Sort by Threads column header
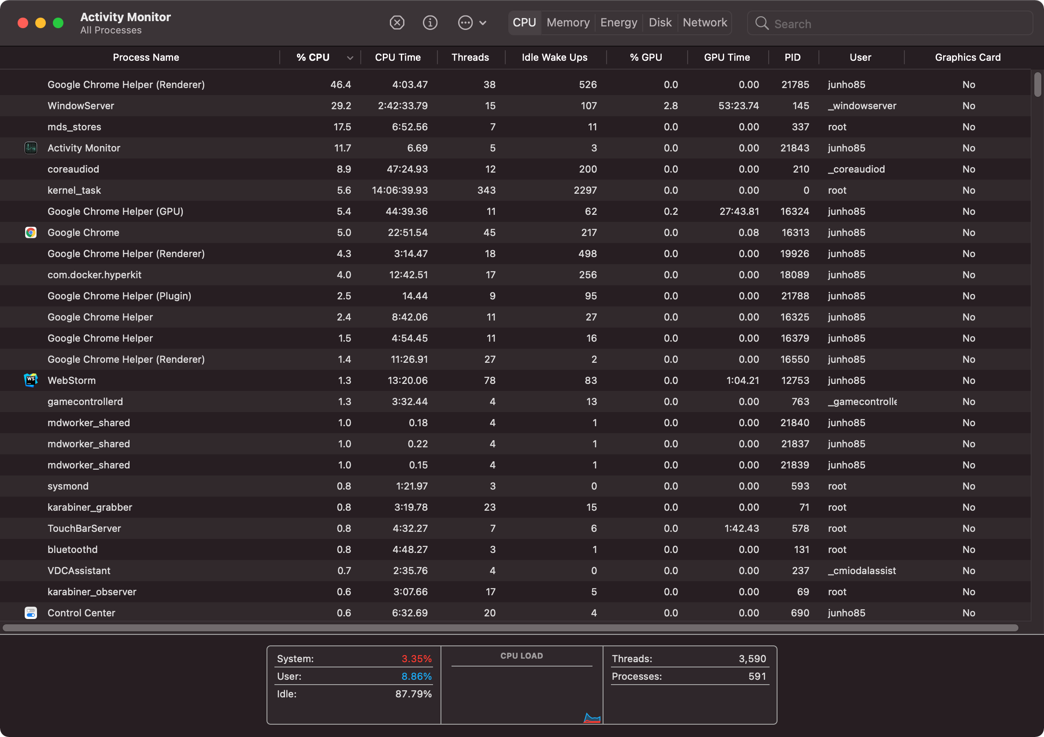The width and height of the screenshot is (1044, 737). (470, 57)
